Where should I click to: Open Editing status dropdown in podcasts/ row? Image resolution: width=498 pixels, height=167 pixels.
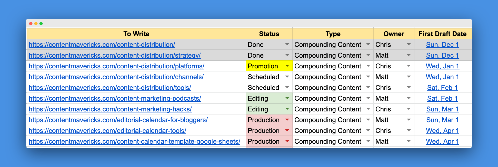[287, 98]
